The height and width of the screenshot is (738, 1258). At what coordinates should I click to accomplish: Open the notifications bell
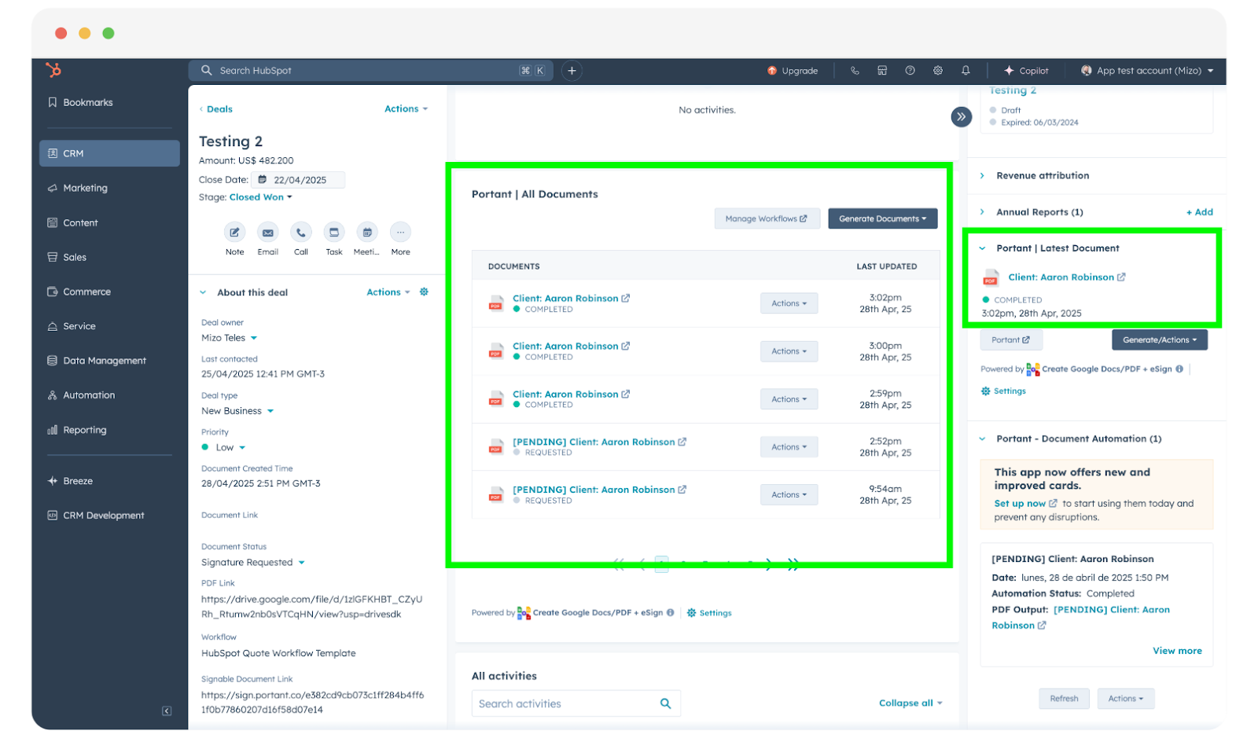[x=966, y=71]
